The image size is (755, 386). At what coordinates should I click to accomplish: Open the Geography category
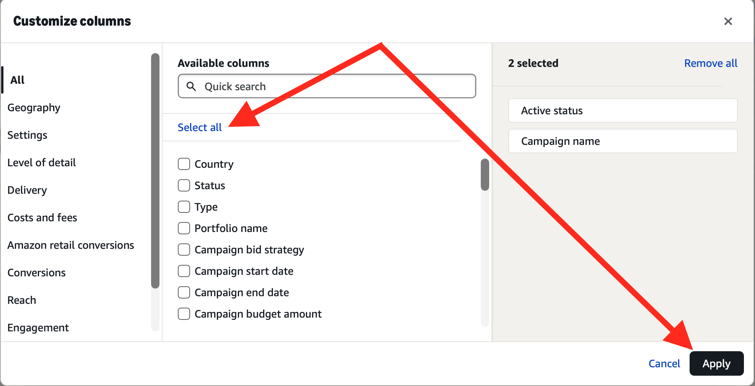[x=34, y=108]
